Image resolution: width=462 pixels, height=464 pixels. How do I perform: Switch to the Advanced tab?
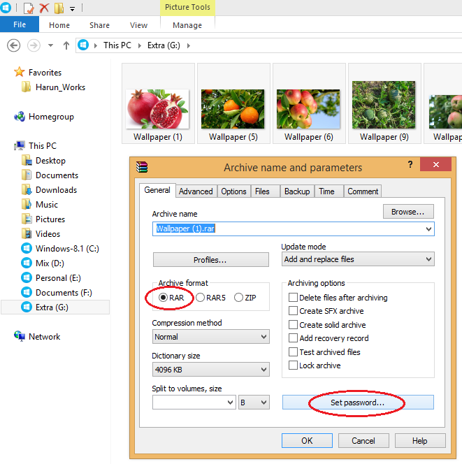coord(196,191)
